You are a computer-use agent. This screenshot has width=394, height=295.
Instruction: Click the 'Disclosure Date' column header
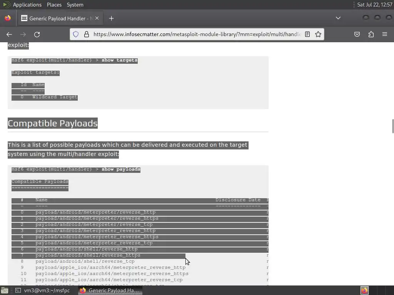pos(238,200)
